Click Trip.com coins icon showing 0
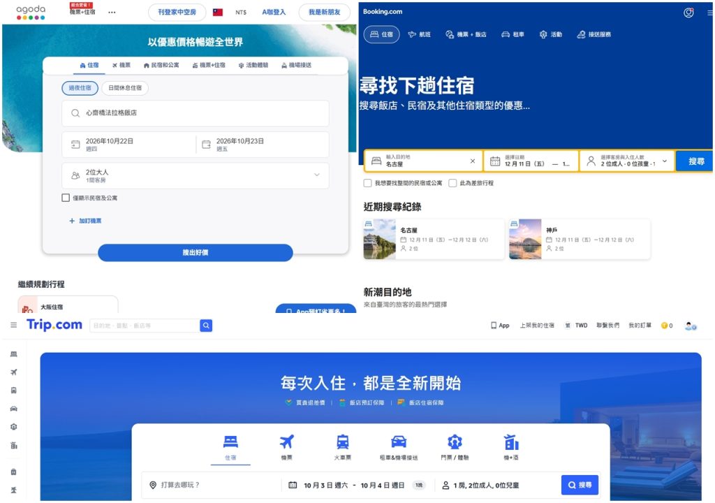 click(x=667, y=326)
